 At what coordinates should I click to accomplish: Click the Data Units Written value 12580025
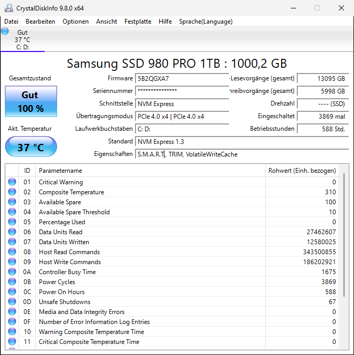tap(321, 242)
